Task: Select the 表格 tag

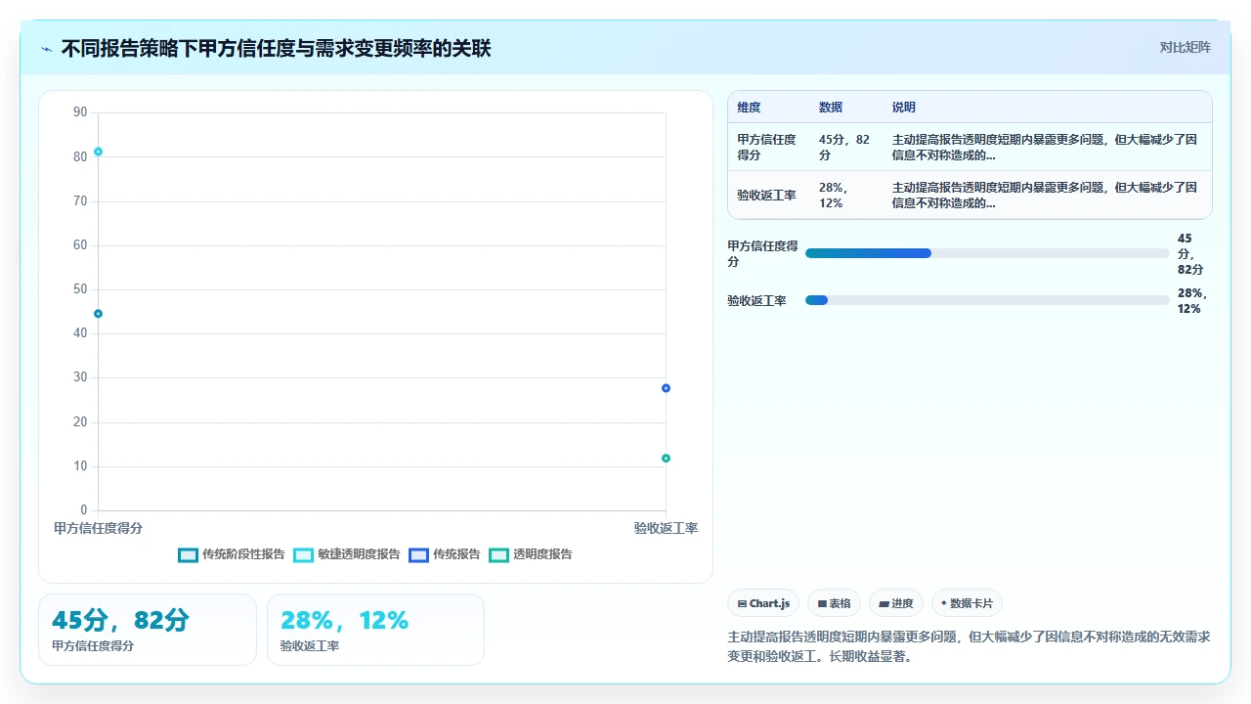Action: [834, 603]
